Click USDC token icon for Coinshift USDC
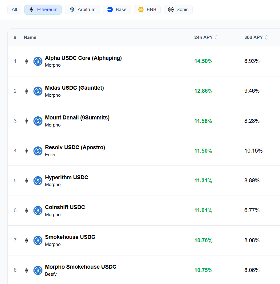The height and width of the screenshot is (284, 280). 38,210
